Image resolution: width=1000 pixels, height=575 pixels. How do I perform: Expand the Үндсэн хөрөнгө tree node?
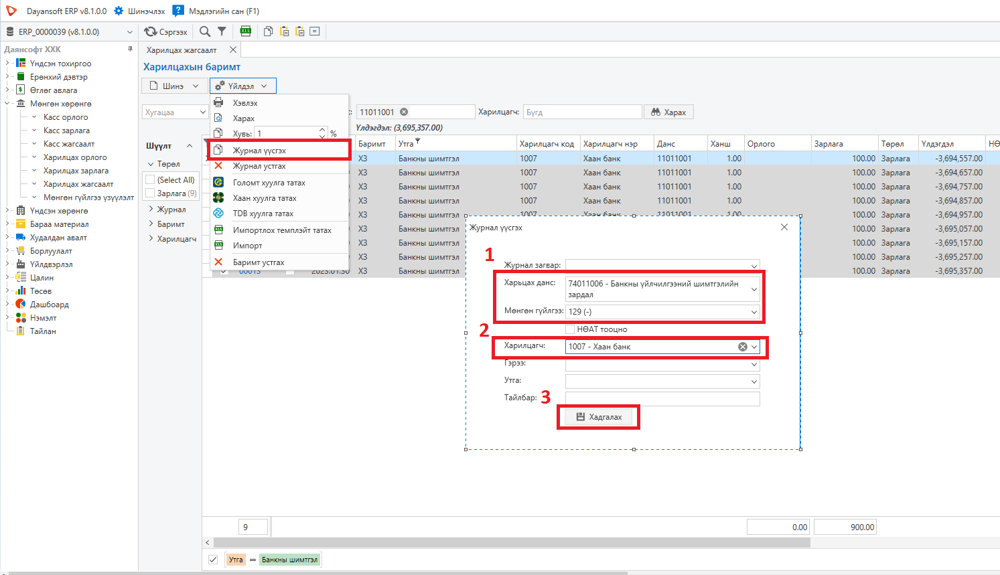[x=7, y=210]
